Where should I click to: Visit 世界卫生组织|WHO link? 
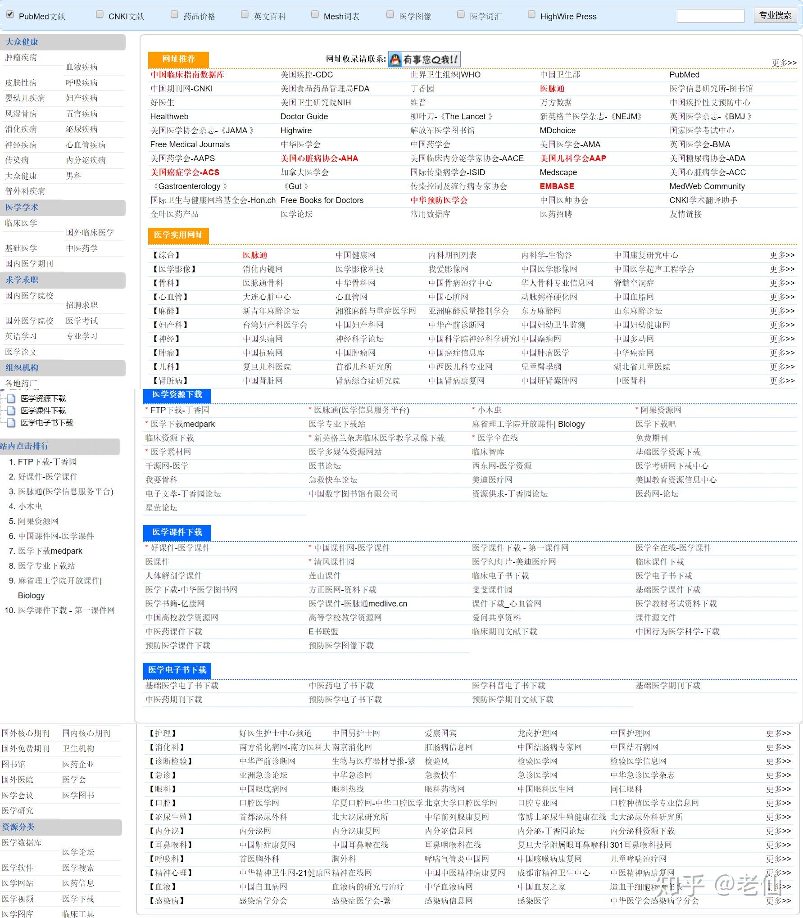pyautogui.click(x=445, y=75)
